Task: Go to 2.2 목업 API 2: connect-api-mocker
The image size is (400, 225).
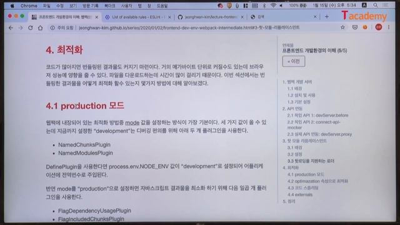Action: pos(314,125)
